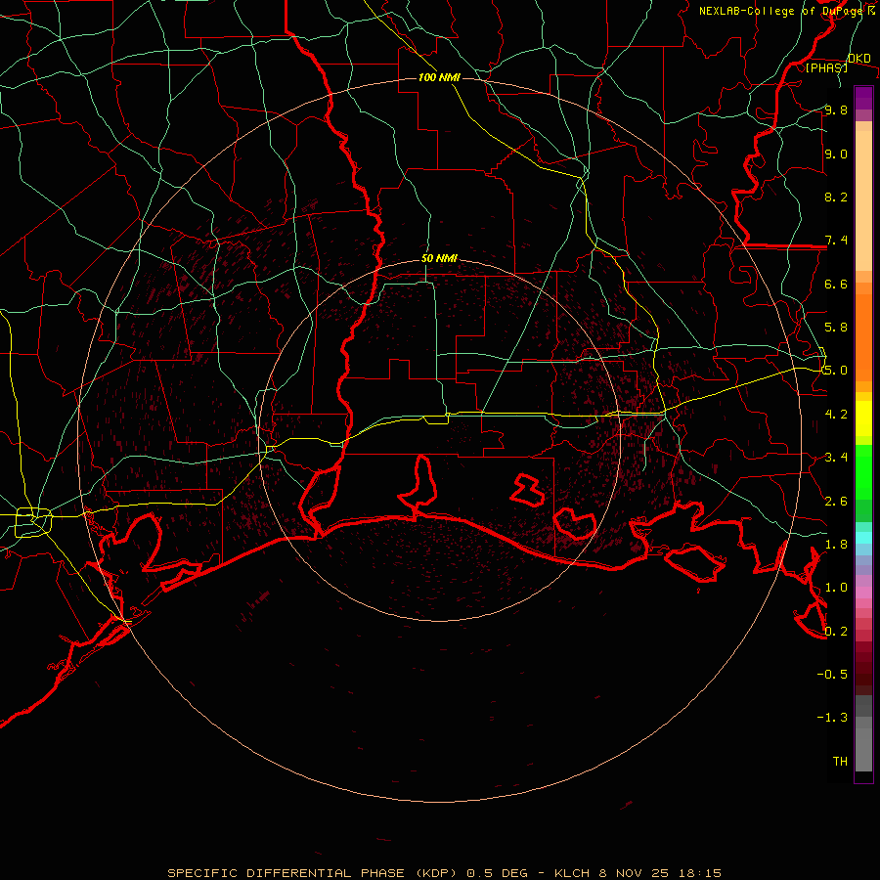Click the 6.6 value on the color scale
Image resolution: width=880 pixels, height=880 pixels.
[x=836, y=284]
